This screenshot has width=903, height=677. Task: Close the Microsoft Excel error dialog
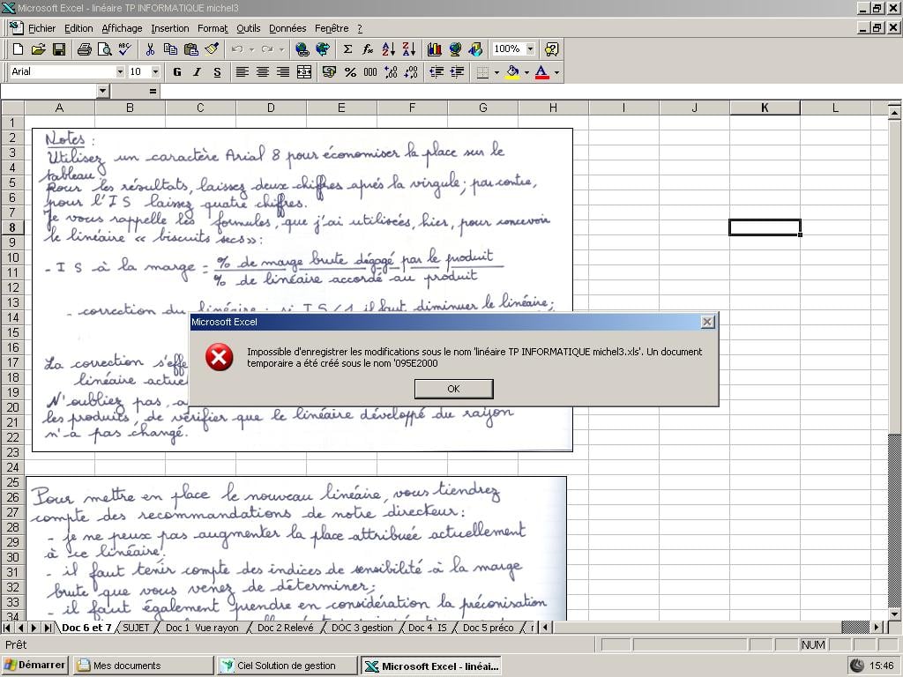point(708,322)
